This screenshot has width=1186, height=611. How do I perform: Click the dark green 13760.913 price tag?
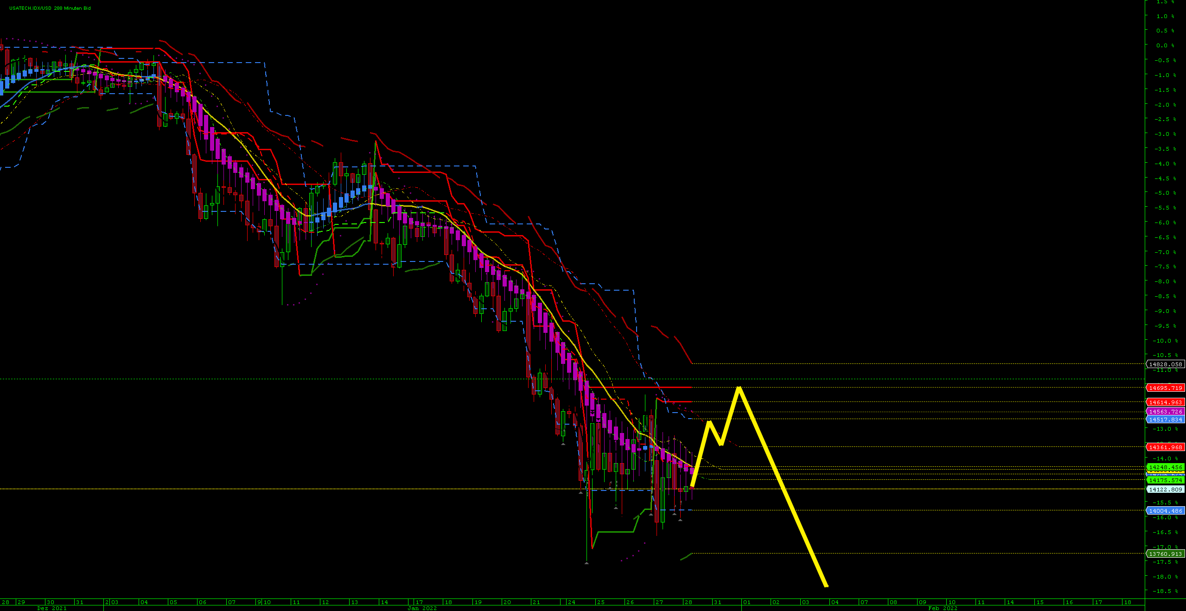tap(1165, 554)
